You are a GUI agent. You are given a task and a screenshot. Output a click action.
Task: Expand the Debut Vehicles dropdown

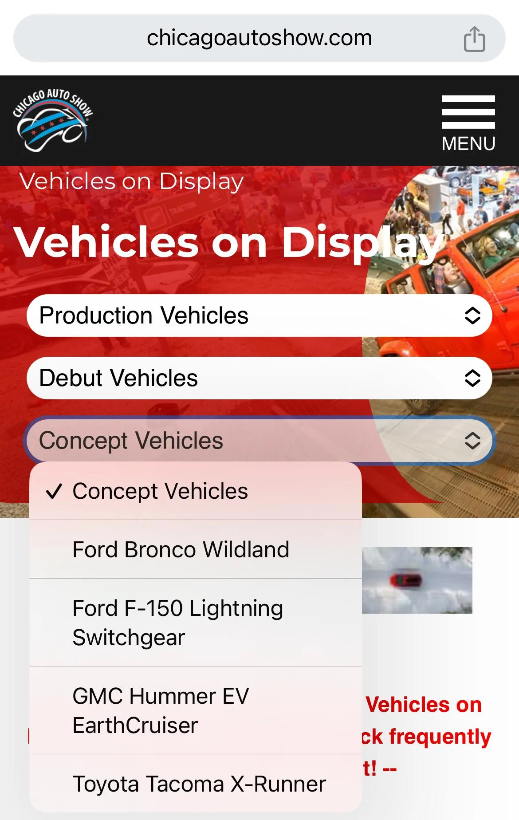point(259,378)
